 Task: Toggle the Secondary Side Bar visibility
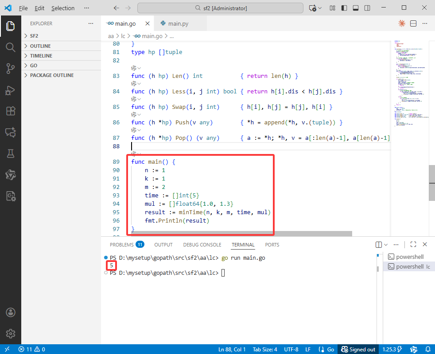tap(367, 8)
